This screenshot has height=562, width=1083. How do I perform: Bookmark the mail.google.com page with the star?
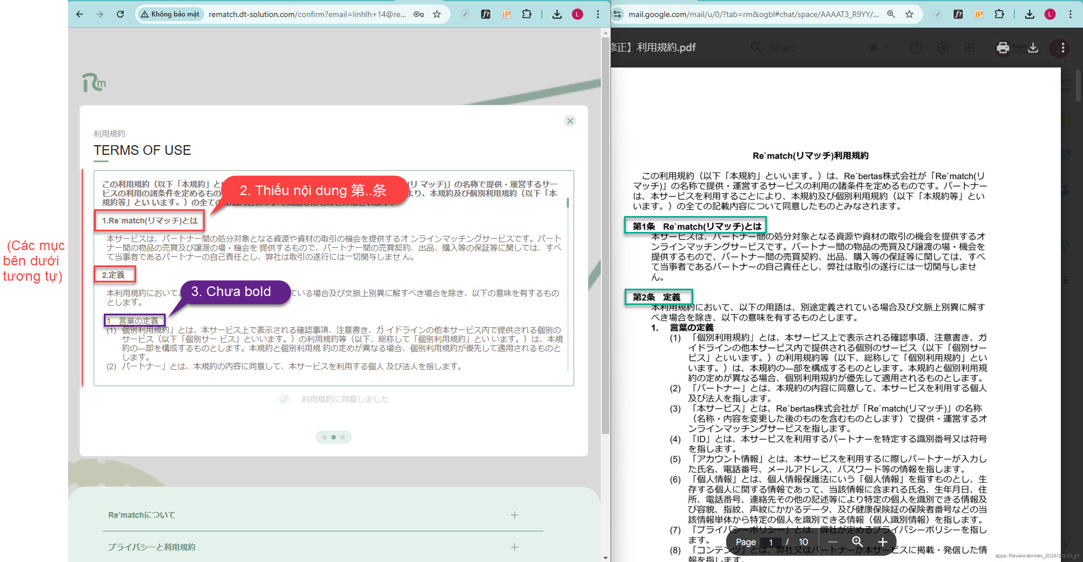[x=909, y=14]
